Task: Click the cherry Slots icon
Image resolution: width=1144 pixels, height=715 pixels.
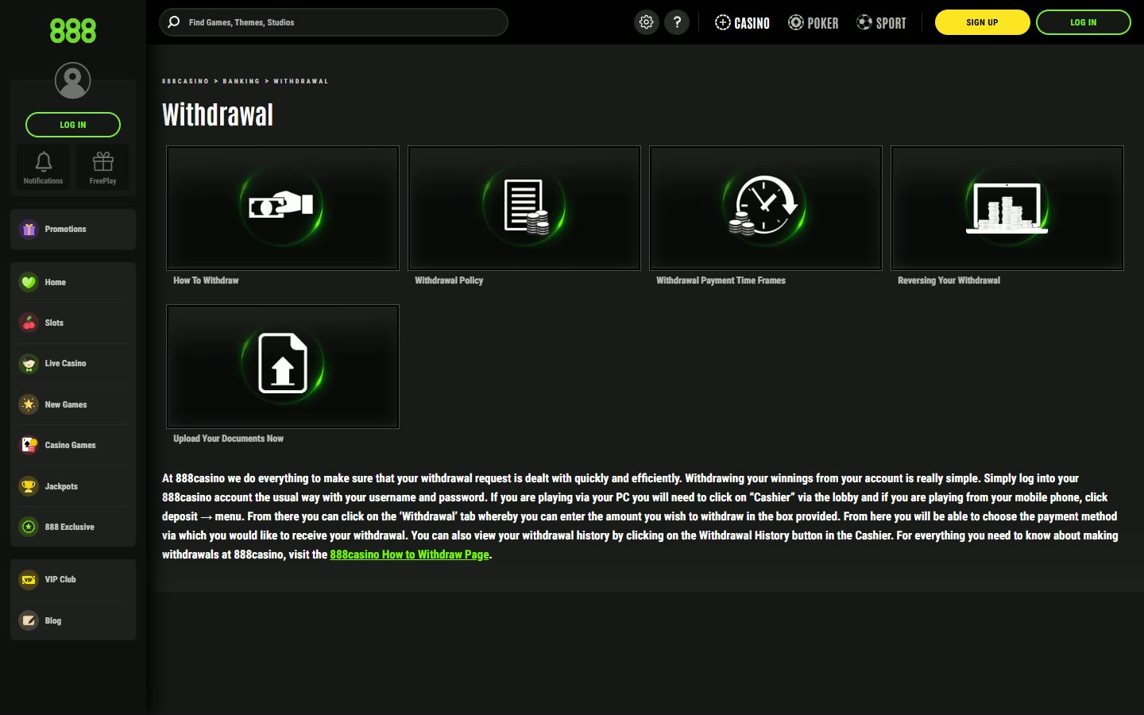Action: point(29,323)
